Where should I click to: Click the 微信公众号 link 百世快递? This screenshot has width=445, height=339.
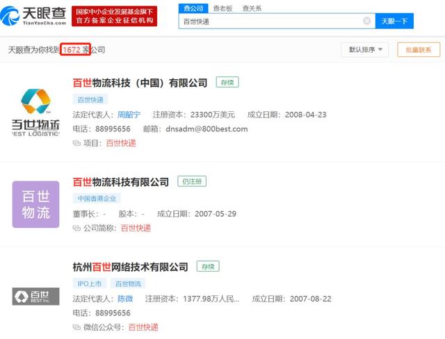point(143,327)
